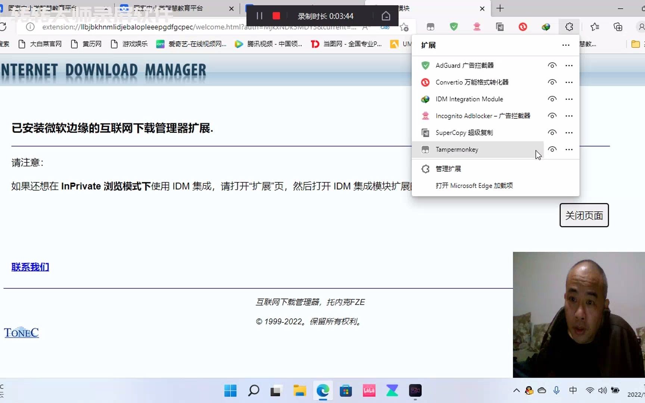
Task: Toggle visibility of AdGuard in toolbar
Action: point(552,65)
